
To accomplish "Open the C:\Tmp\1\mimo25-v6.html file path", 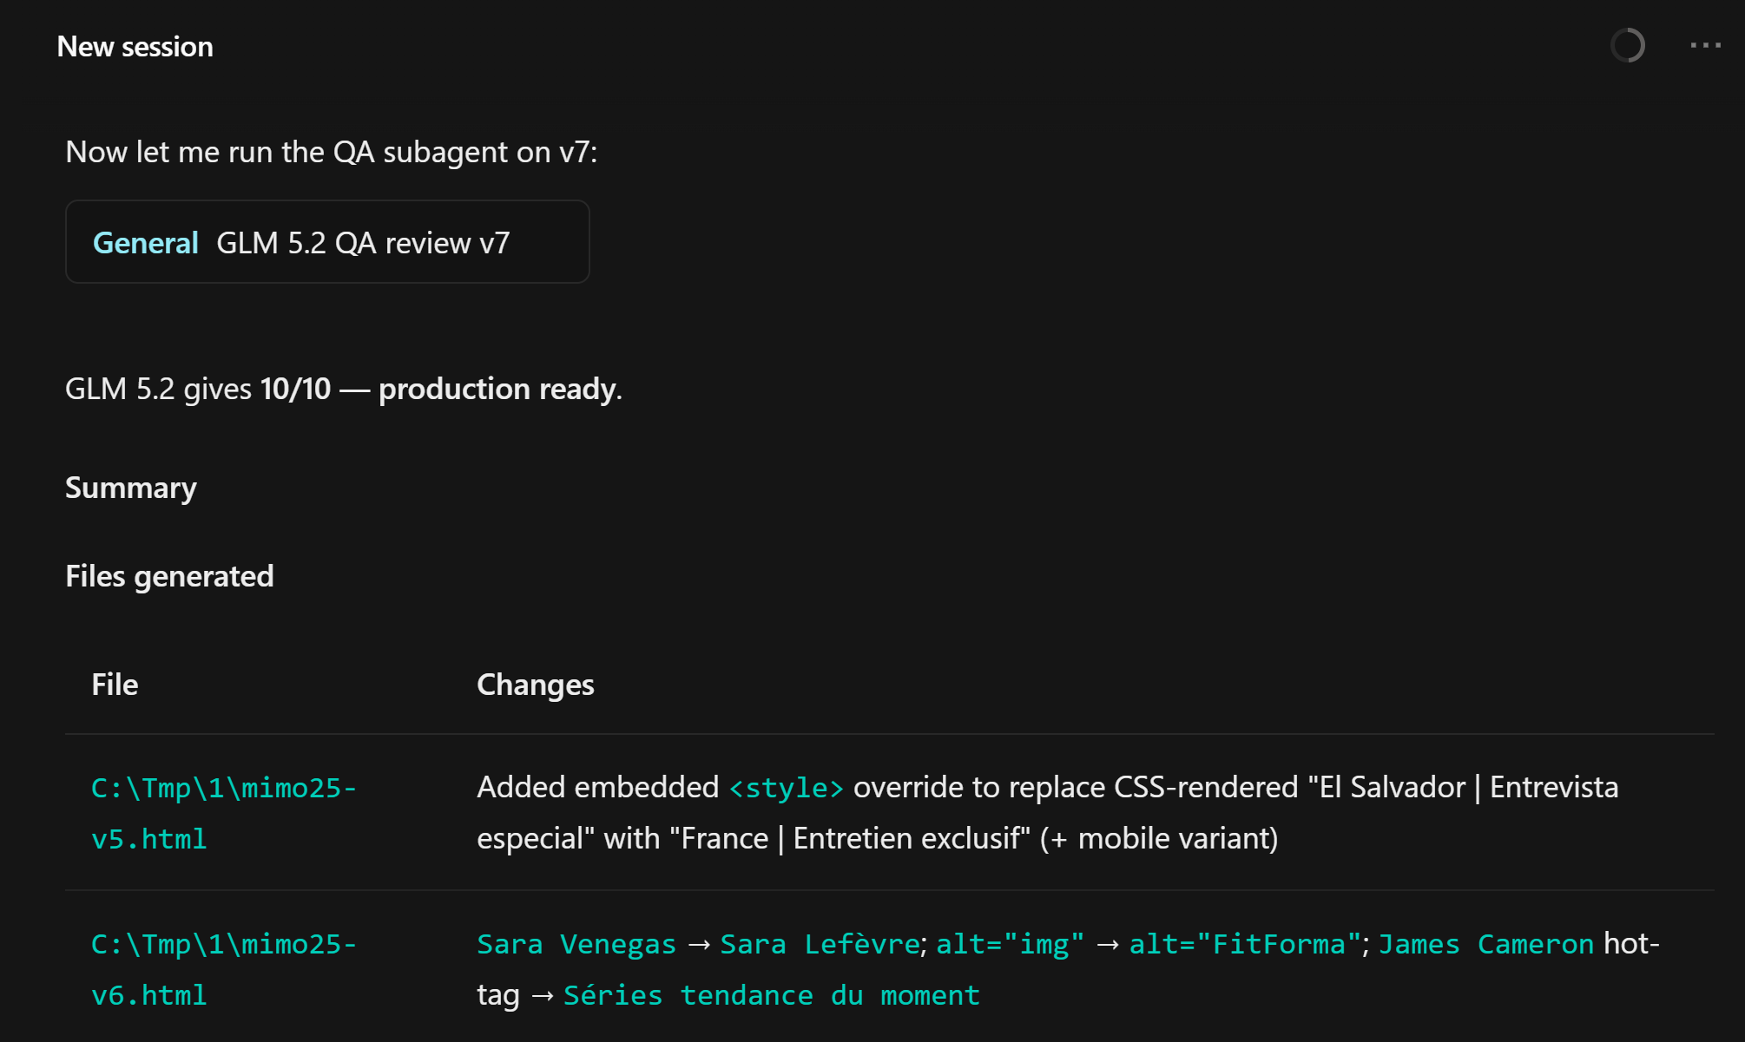I will pos(224,969).
